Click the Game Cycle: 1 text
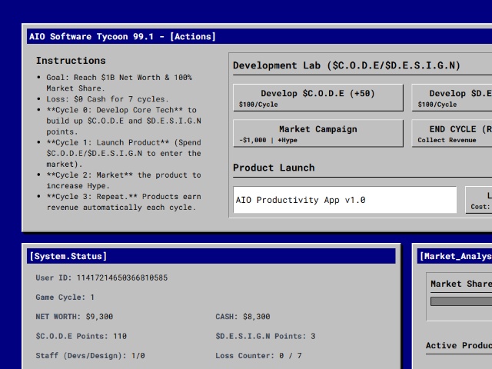Image resolution: width=492 pixels, height=369 pixels. click(x=65, y=298)
